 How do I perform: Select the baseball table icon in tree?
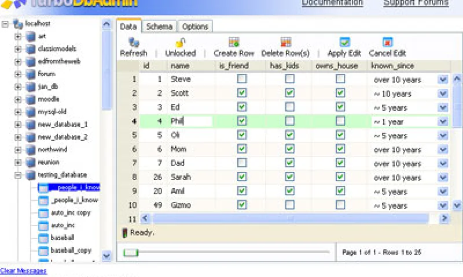(43, 238)
